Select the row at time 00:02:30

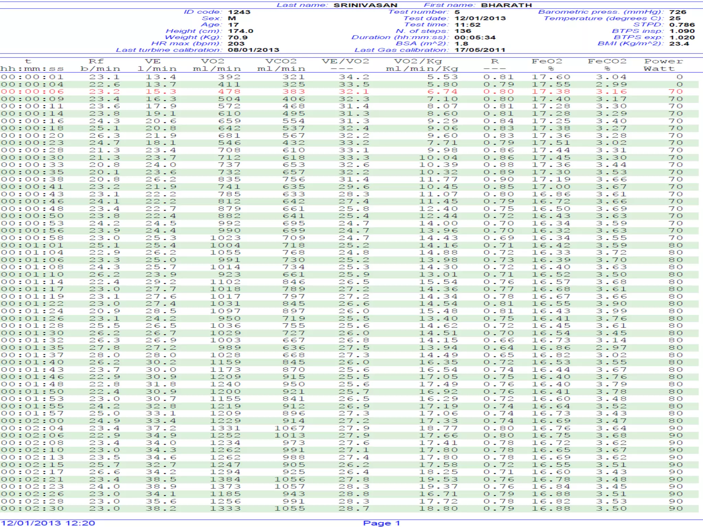(x=349, y=508)
